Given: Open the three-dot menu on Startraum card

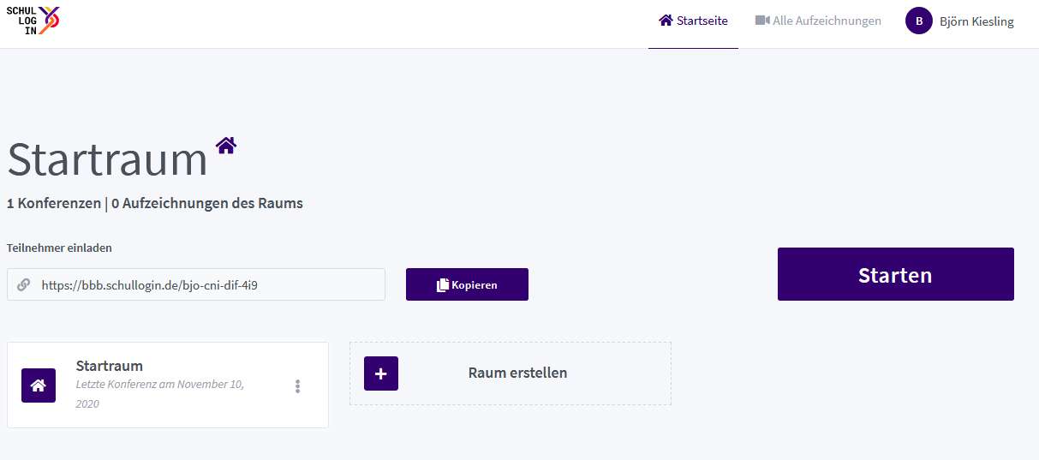Looking at the screenshot, I should pos(297,386).
